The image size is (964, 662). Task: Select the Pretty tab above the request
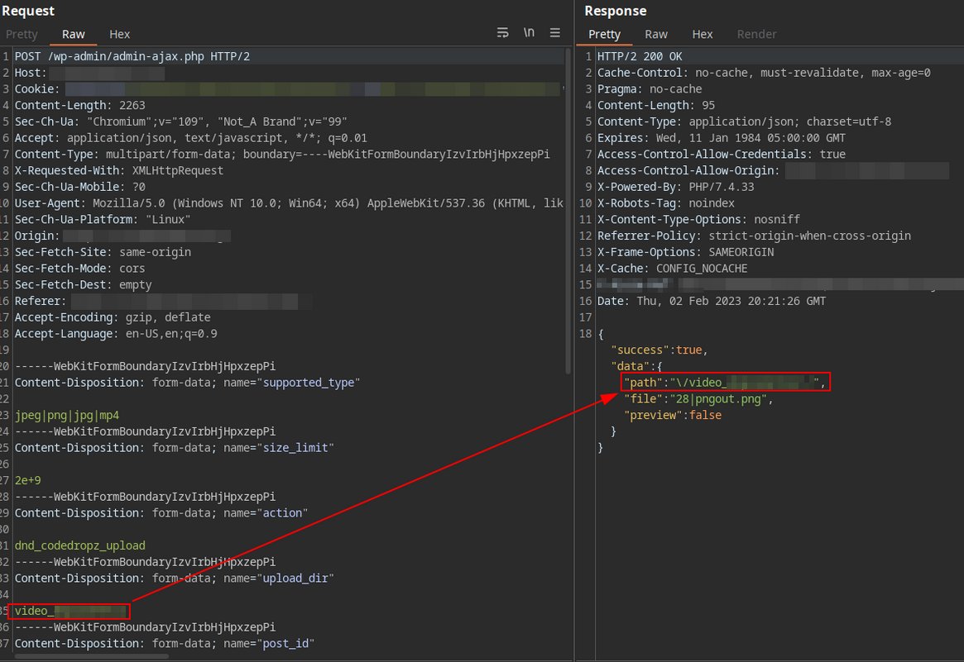pos(22,34)
